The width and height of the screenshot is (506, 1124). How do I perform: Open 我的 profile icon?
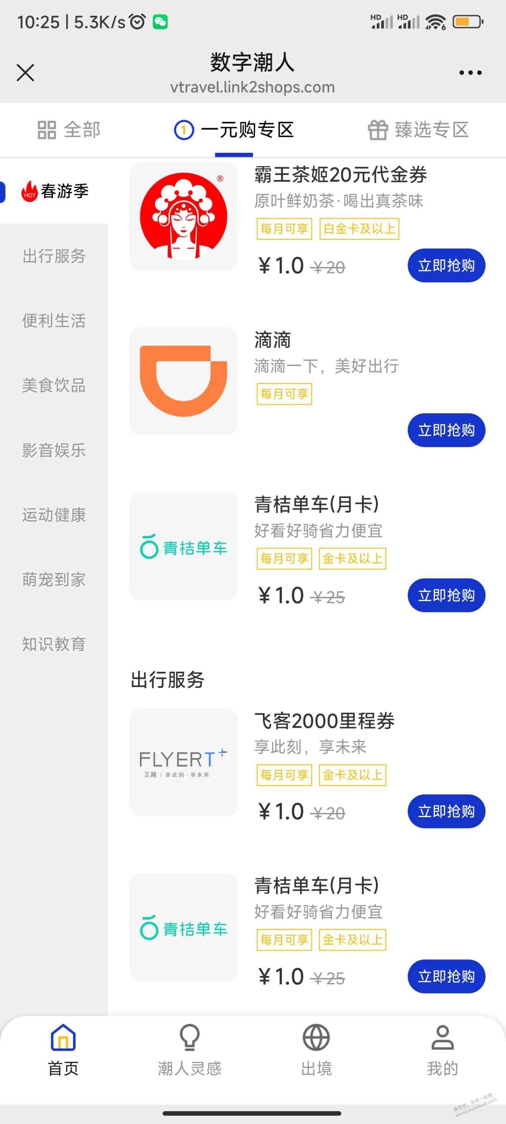point(442,1037)
